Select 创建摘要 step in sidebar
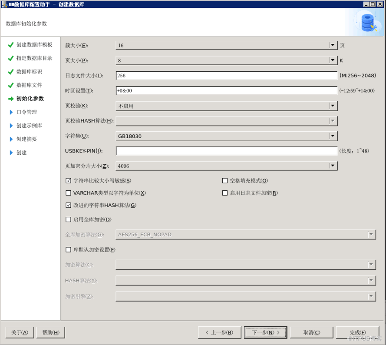This screenshot has width=386, height=345. (x=26, y=139)
